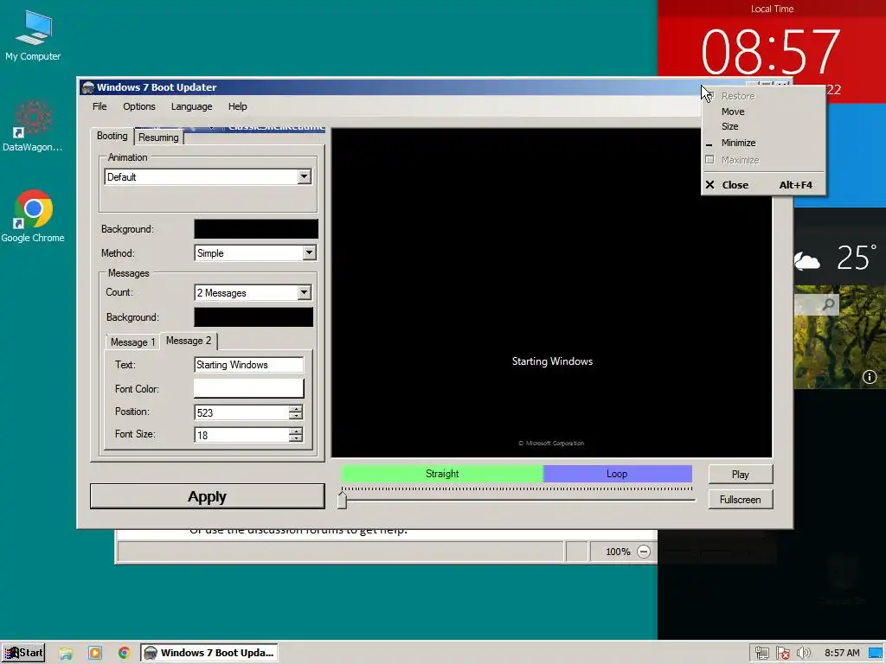The height and width of the screenshot is (664, 886).
Task: Open the Language menu
Action: [x=191, y=106]
